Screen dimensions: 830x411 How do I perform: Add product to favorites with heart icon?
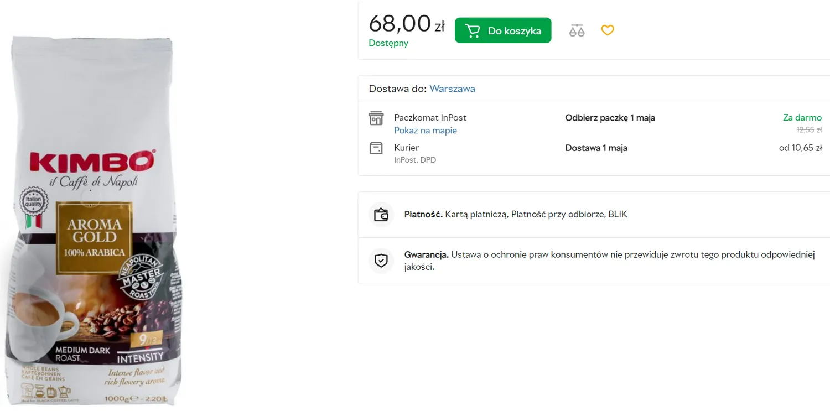tap(608, 30)
